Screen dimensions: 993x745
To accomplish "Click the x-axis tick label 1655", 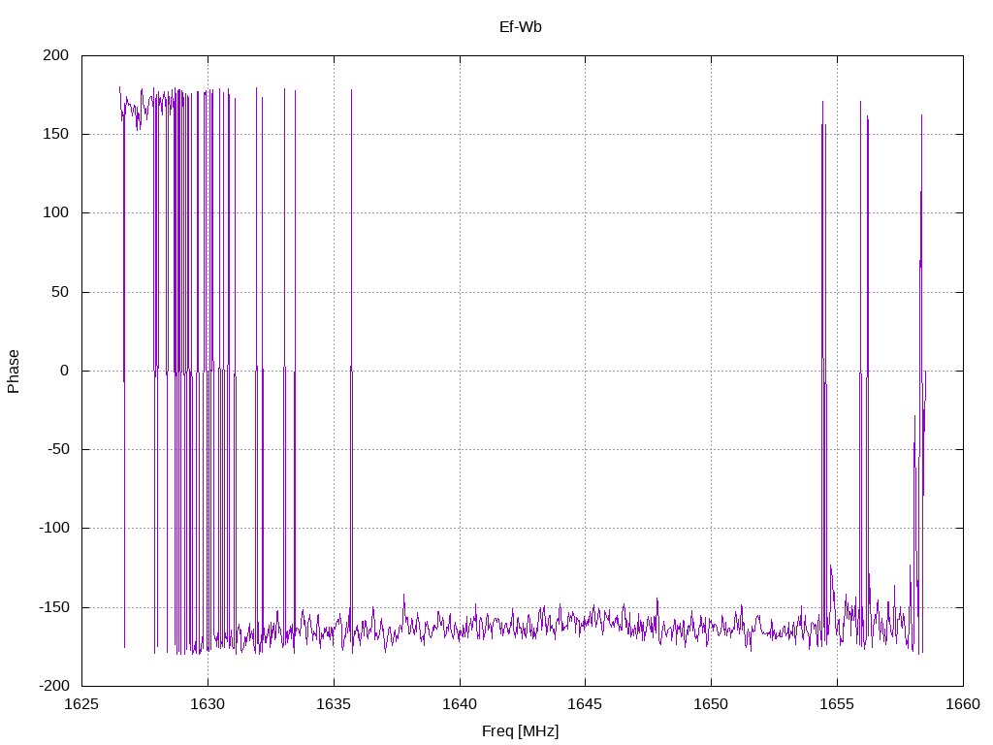I will point(837,704).
